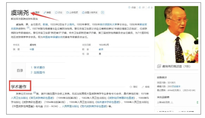The height and width of the screenshot is (118, 205).
Task: Click the portrait photo of 虞瑞尧
Action: pos(176,34)
